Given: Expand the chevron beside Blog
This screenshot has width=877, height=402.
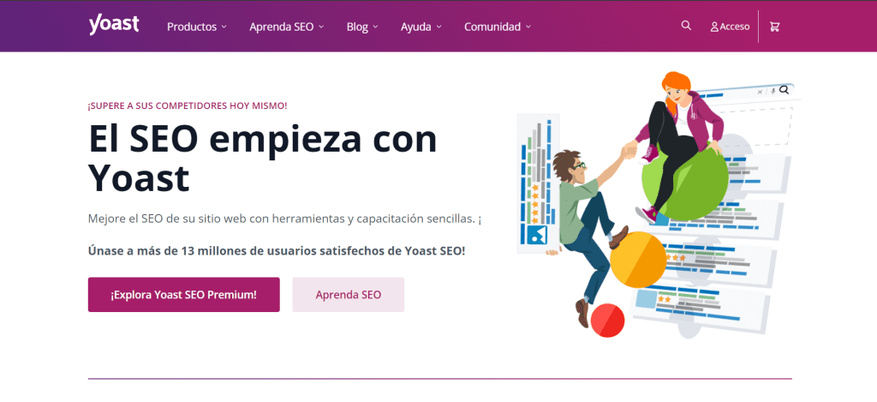Looking at the screenshot, I should [x=375, y=27].
